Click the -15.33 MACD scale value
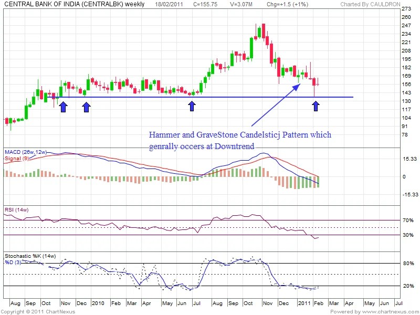 point(410,194)
